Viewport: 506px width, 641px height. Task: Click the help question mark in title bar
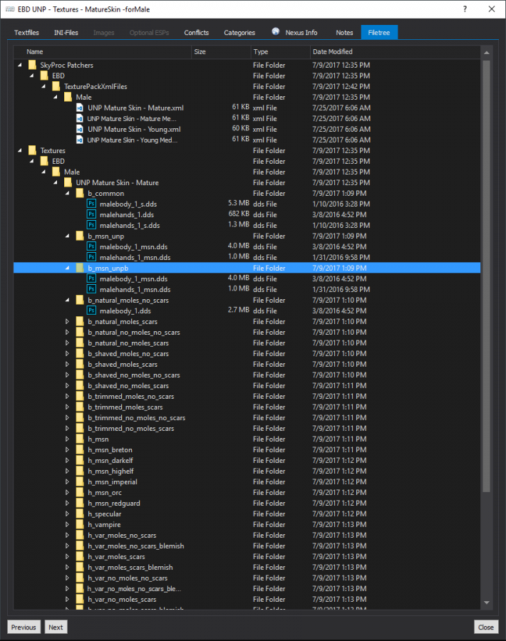[x=465, y=9]
